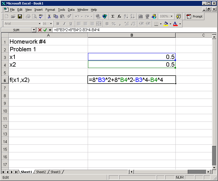Open the File menu
Screen dimensions: 218x181
click(12, 10)
